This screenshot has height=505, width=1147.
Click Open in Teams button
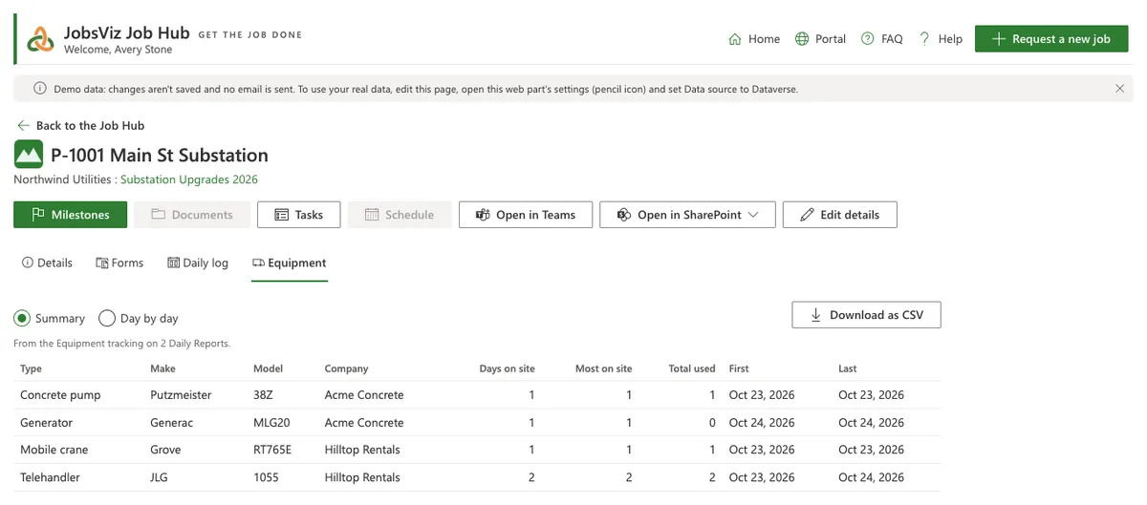[526, 215]
